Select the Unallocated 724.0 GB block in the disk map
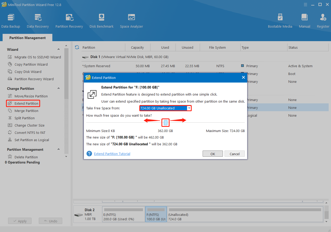This screenshot has width=331, height=232. 245,214
